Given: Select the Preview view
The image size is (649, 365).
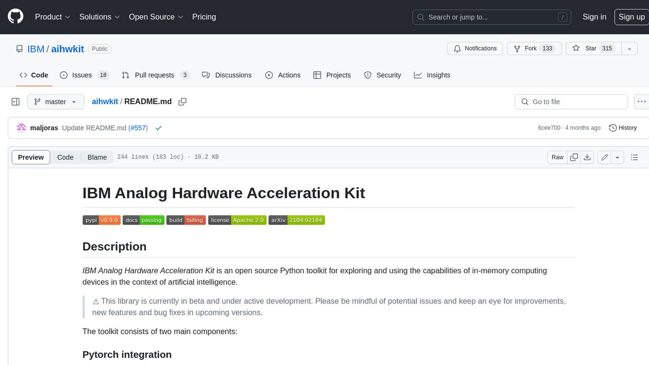Looking at the screenshot, I should (x=31, y=157).
